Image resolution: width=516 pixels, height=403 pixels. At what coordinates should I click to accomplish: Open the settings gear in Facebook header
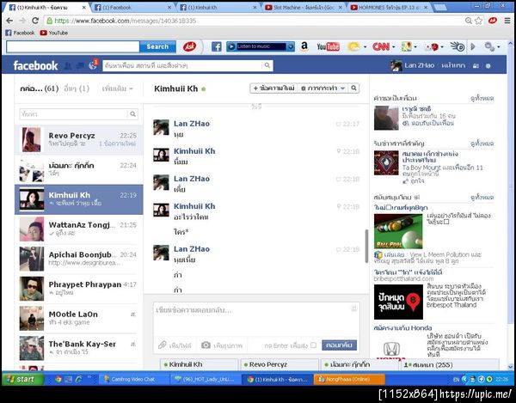click(488, 66)
